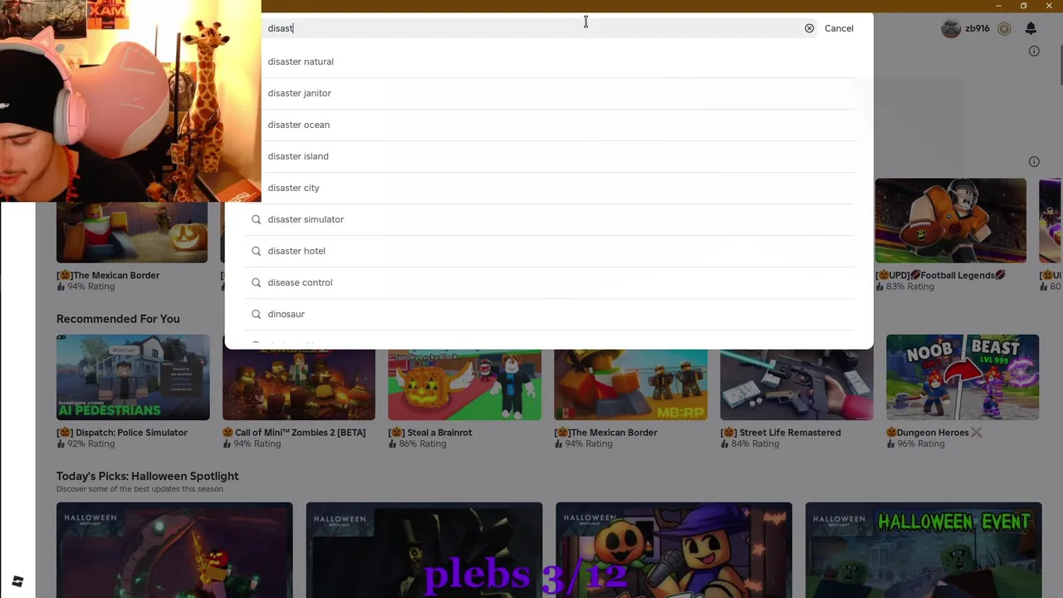Click 'Recommended For You' heading
1063x598 pixels.
click(118, 319)
